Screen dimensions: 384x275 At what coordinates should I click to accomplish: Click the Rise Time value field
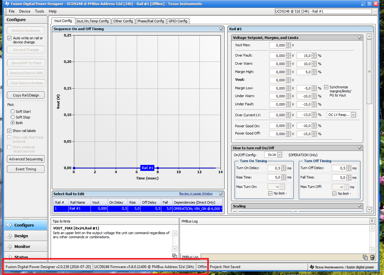(274, 178)
